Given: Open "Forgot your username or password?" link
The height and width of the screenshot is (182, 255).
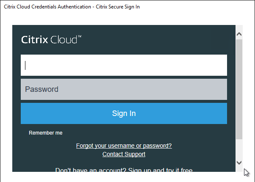Looking at the screenshot, I should (124, 146).
